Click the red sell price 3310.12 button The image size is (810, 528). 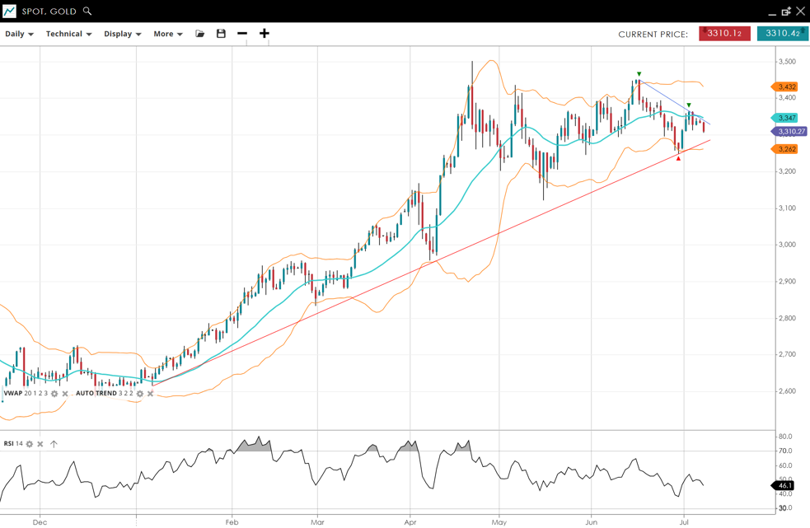[724, 34]
